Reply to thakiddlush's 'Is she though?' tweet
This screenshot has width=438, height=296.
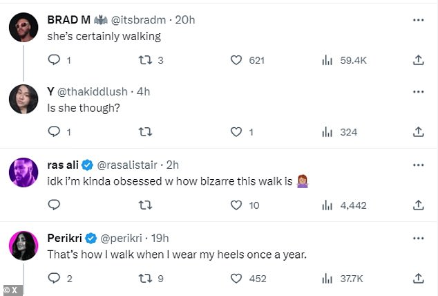pos(55,131)
